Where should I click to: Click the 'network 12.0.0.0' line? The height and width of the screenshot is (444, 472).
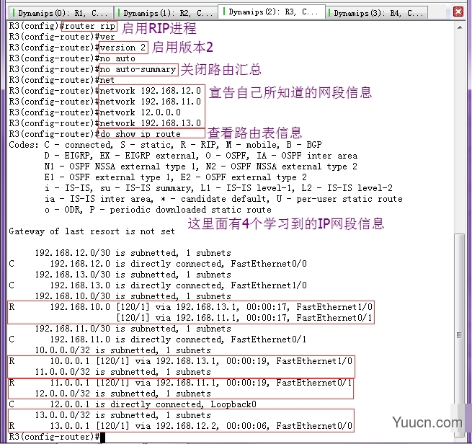click(x=141, y=112)
